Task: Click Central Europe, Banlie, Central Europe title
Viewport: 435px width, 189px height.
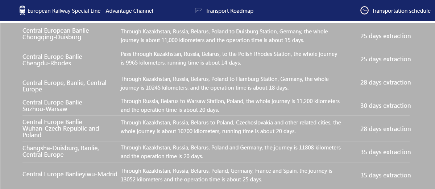Action: [65, 86]
